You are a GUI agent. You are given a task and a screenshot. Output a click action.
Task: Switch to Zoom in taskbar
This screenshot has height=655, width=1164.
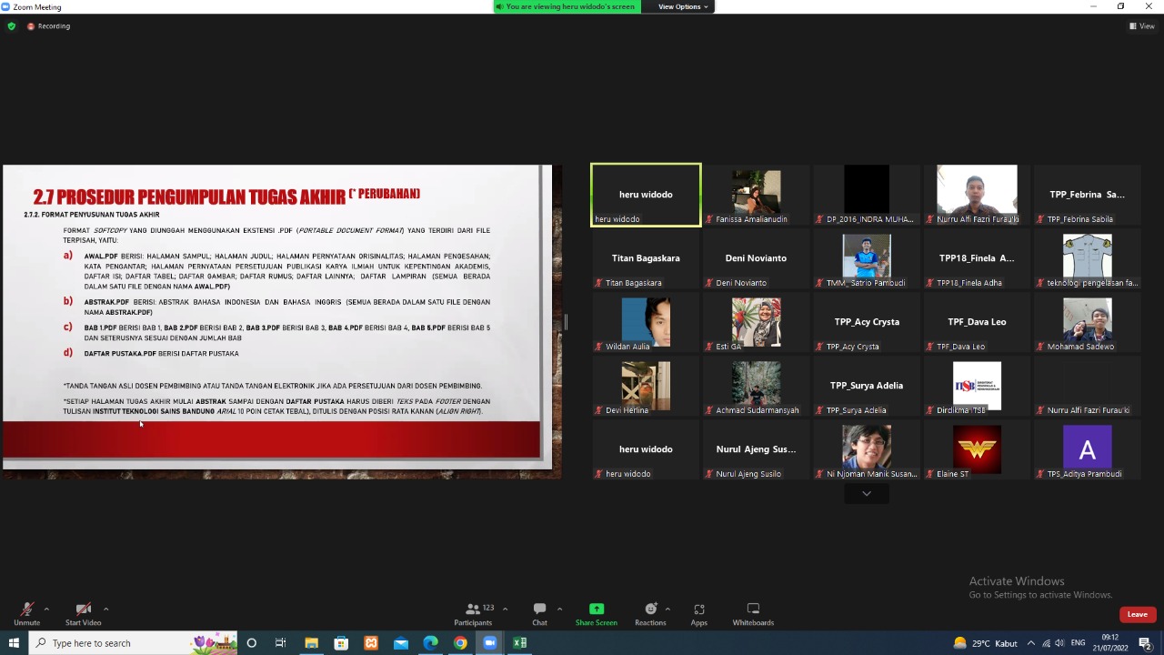(x=490, y=643)
